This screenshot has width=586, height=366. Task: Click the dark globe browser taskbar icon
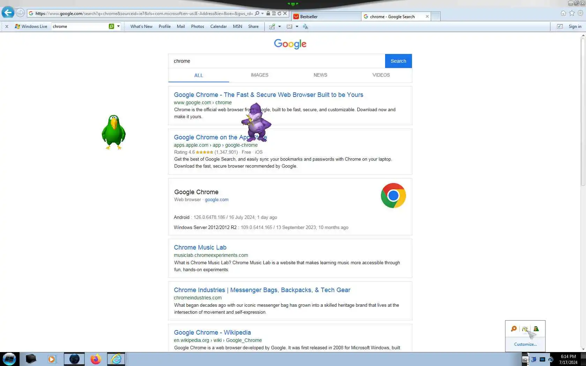click(x=74, y=359)
